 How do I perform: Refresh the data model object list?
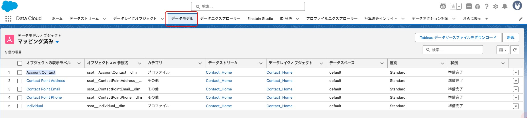pos(514,50)
